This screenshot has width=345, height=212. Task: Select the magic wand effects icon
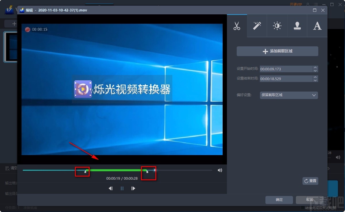tap(257, 26)
